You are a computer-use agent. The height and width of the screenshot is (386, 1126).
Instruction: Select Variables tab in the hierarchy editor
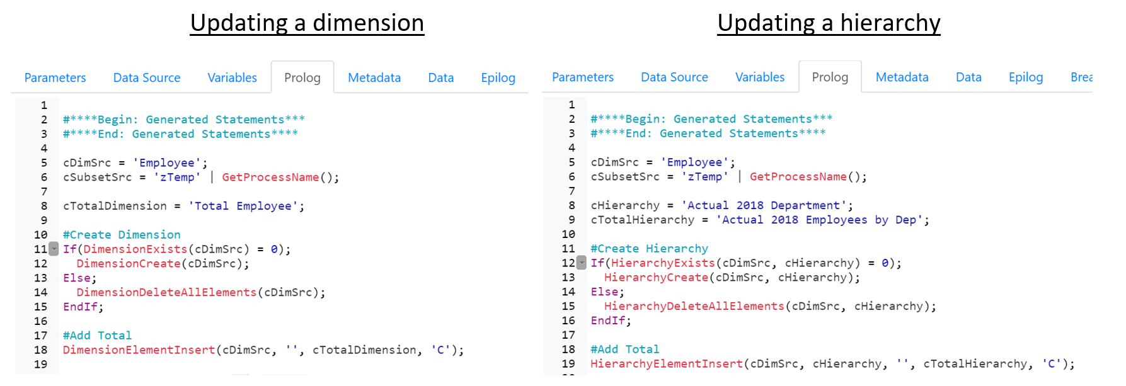coord(760,77)
